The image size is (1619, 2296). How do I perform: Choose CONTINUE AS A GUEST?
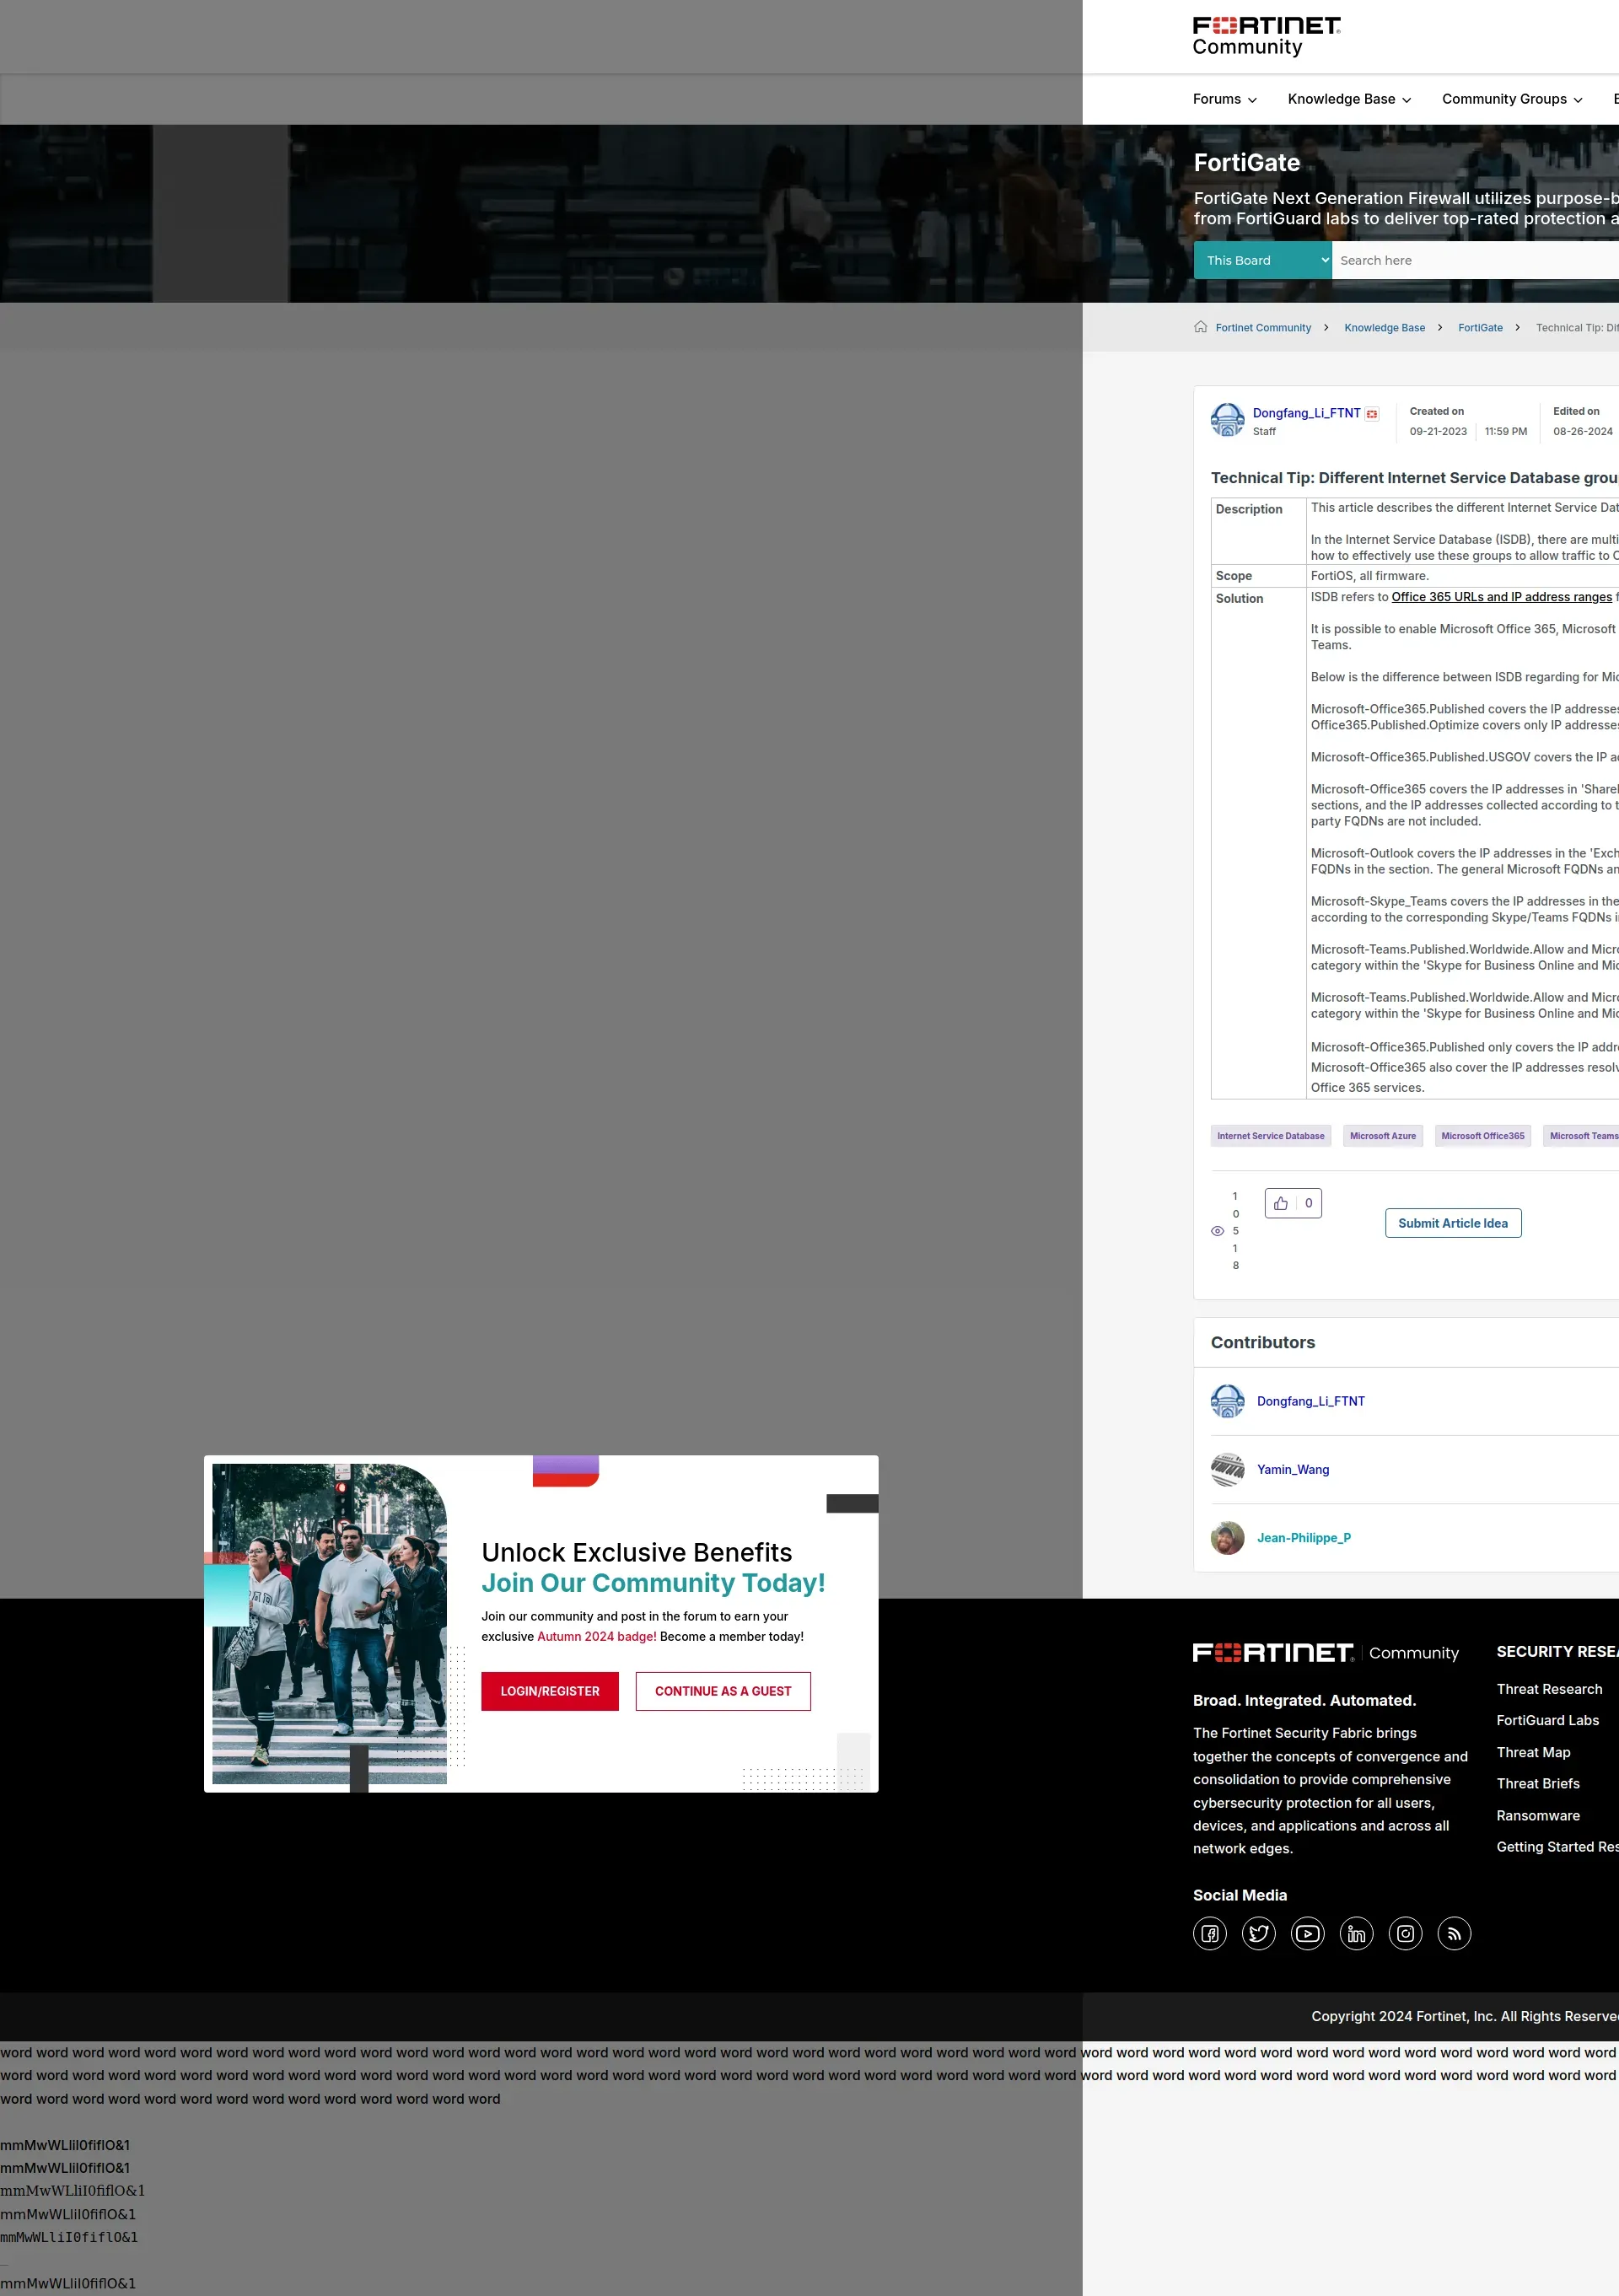722,1691
